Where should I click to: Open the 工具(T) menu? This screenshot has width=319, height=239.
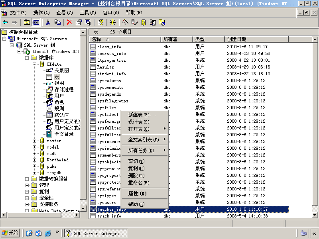click(88, 13)
